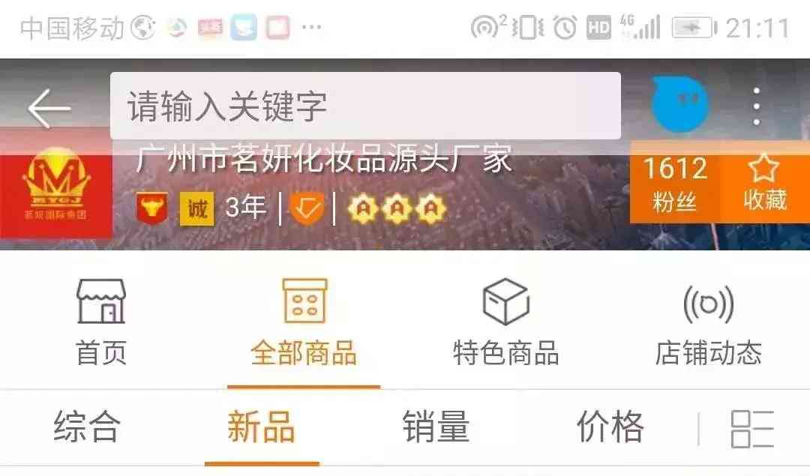The image size is (810, 476).
Task: Focus the 请输入关键字 search field
Action: pos(365,106)
